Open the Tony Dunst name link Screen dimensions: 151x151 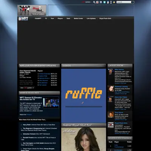119,112
